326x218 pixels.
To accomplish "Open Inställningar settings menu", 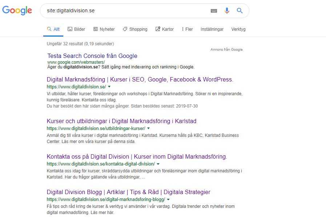I will 212,29.
